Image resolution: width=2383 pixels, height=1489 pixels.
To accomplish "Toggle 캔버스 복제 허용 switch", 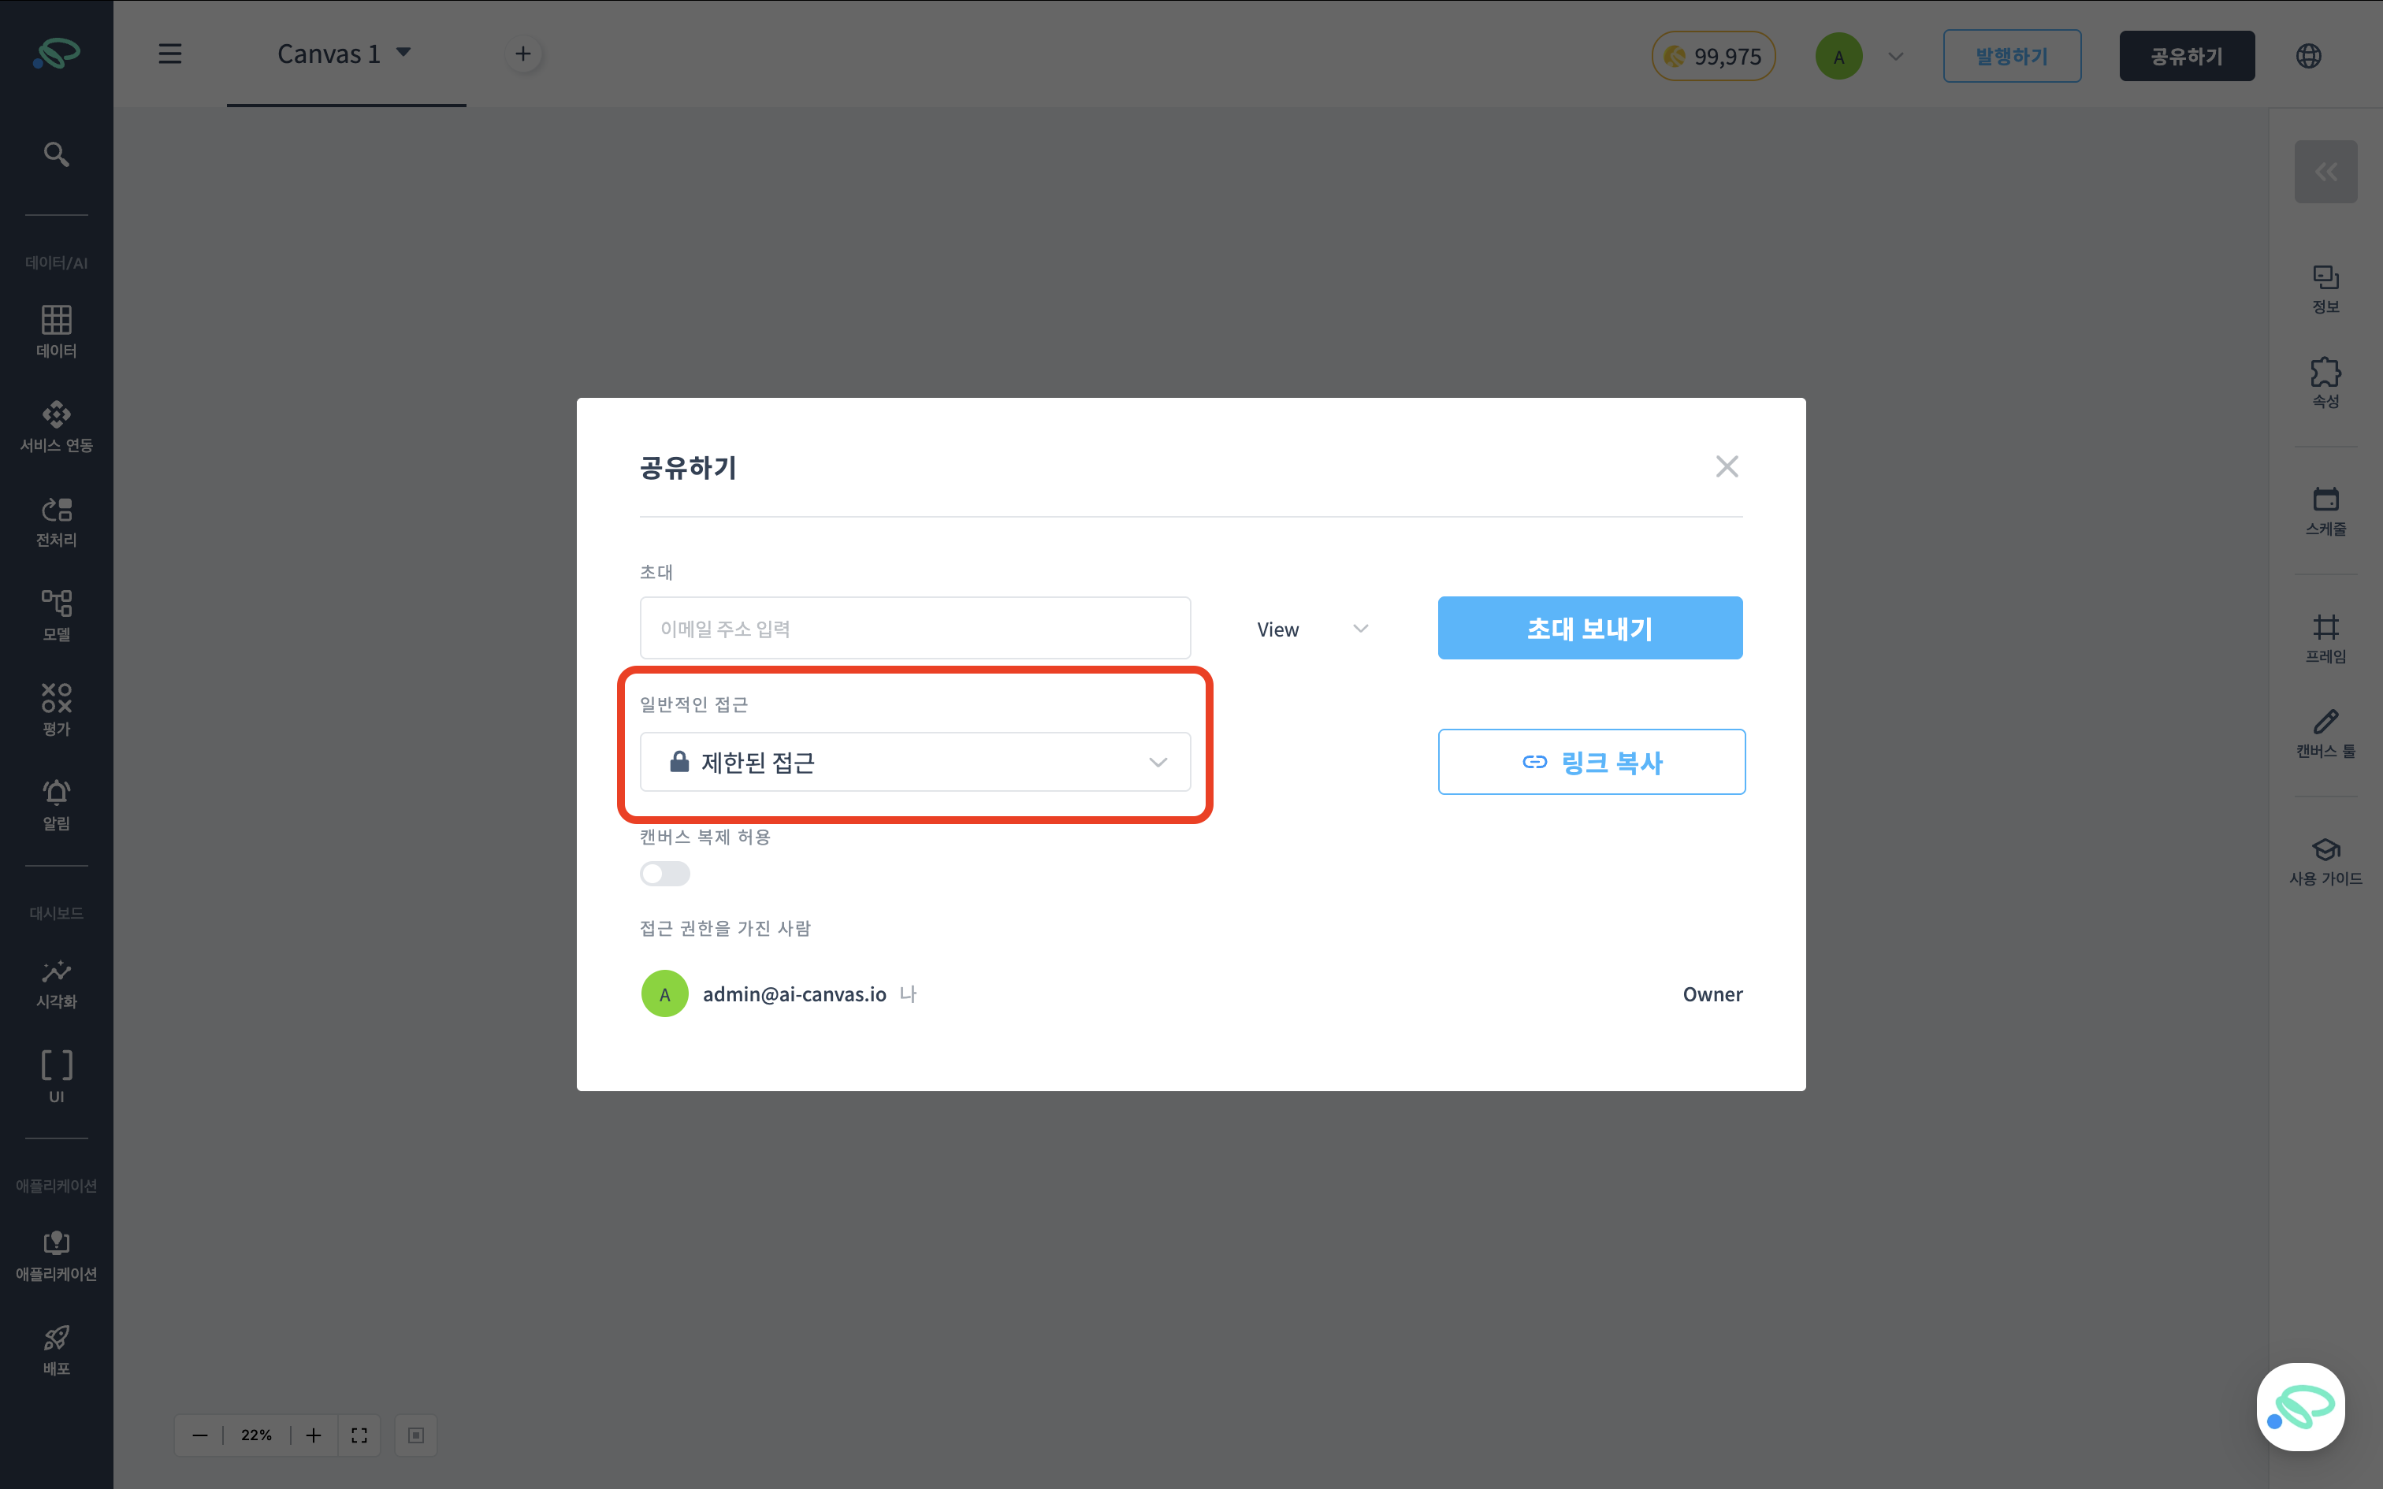I will point(664,874).
